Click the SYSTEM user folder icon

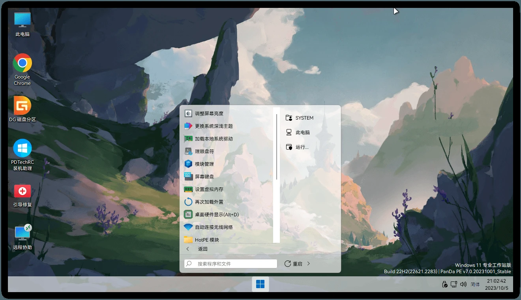coord(289,118)
